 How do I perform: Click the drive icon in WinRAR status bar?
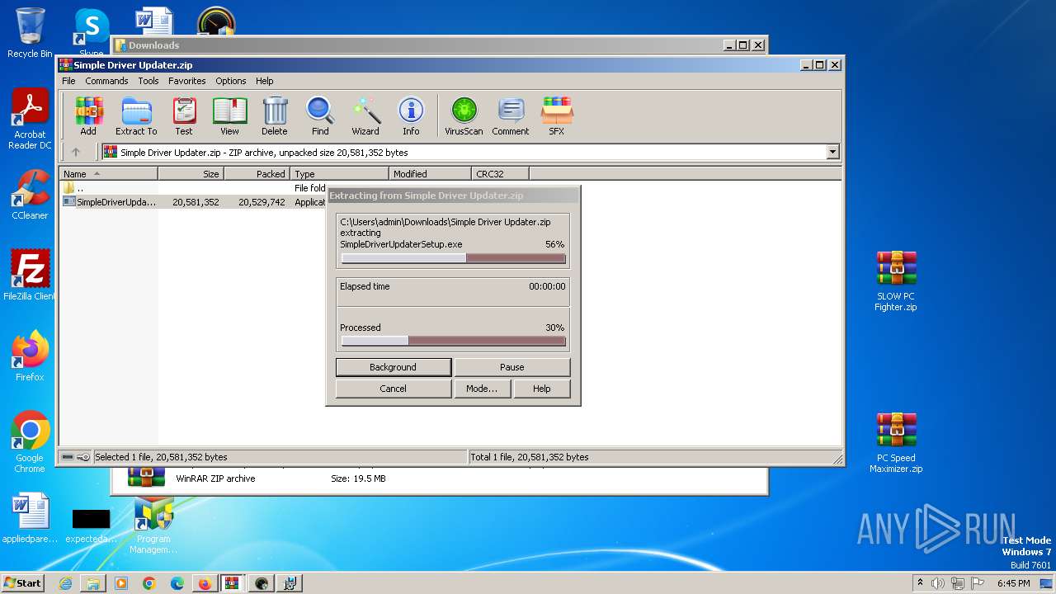tap(68, 457)
